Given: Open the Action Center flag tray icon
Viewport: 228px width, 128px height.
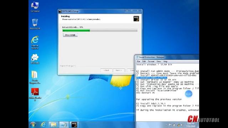Looking at the screenshot, I should pos(170,125).
